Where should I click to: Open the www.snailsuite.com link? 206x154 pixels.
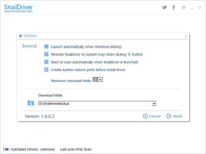click(19, 11)
